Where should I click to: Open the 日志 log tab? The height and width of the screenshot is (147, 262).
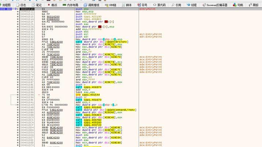(21, 5)
